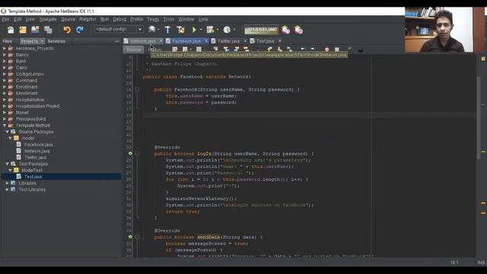The image size is (487, 274).
Task: Open the Tools menu
Action: pyautogui.click(x=169, y=19)
